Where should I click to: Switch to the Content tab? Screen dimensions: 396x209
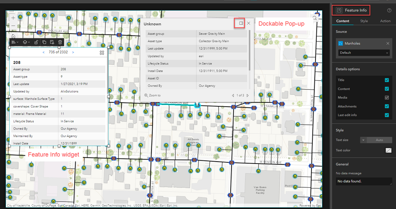click(x=343, y=21)
